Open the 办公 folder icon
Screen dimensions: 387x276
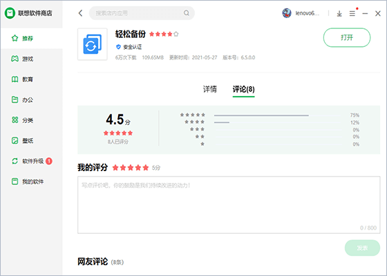point(15,99)
